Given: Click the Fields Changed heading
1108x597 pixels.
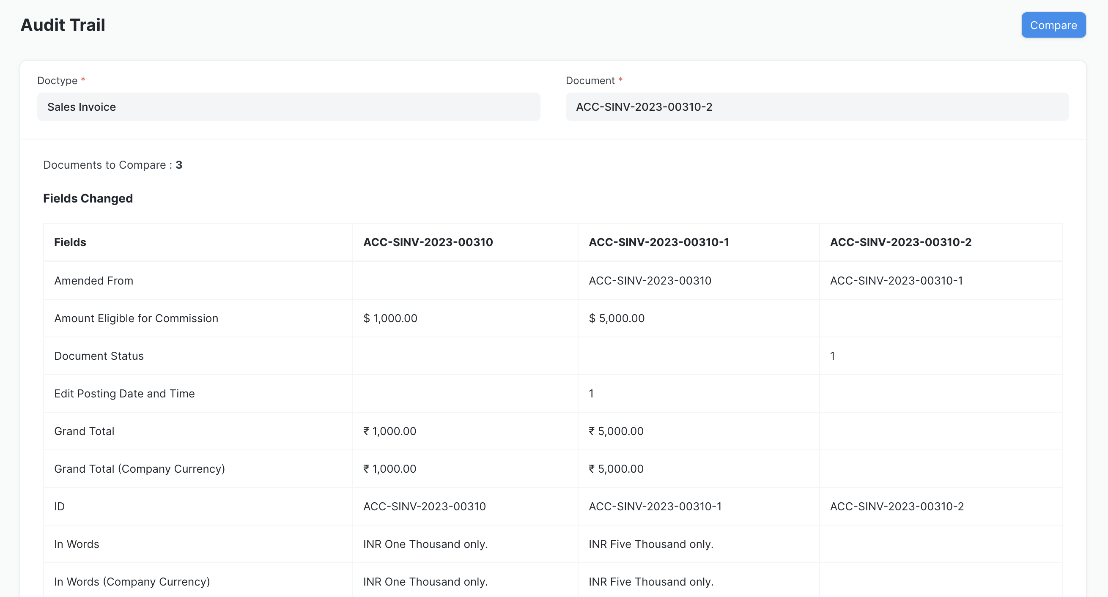Looking at the screenshot, I should click(x=88, y=198).
